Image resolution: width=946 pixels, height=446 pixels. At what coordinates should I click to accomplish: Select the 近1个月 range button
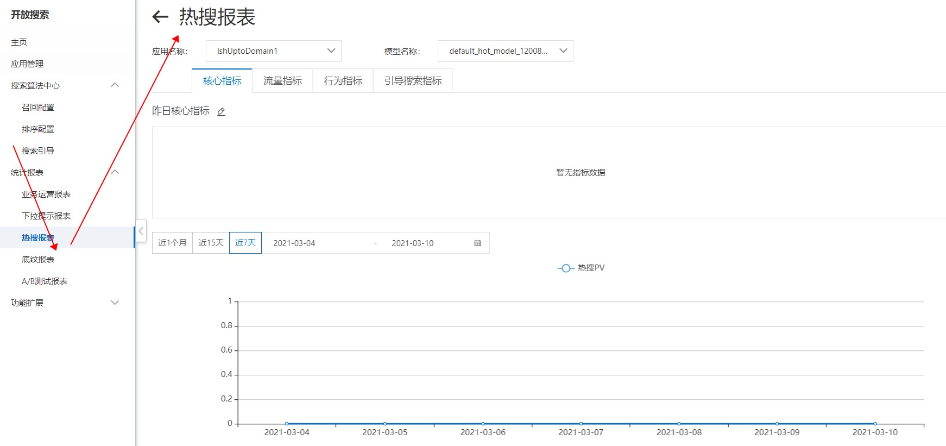pos(172,243)
